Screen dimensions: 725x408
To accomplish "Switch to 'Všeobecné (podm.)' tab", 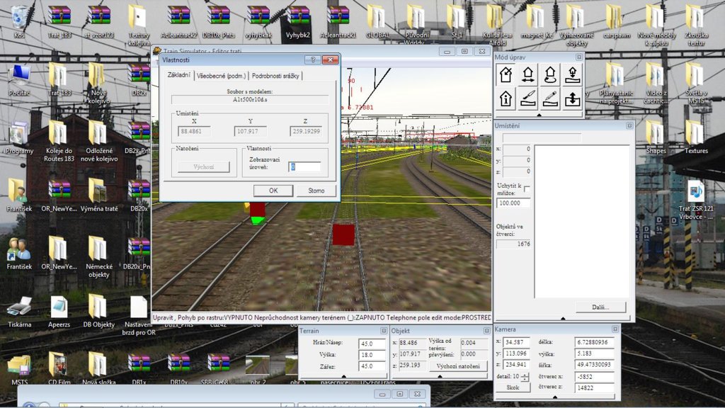I will 222,76.
